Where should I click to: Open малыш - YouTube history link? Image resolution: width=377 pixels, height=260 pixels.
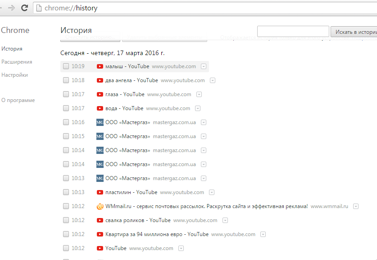pyautogui.click(x=127, y=66)
